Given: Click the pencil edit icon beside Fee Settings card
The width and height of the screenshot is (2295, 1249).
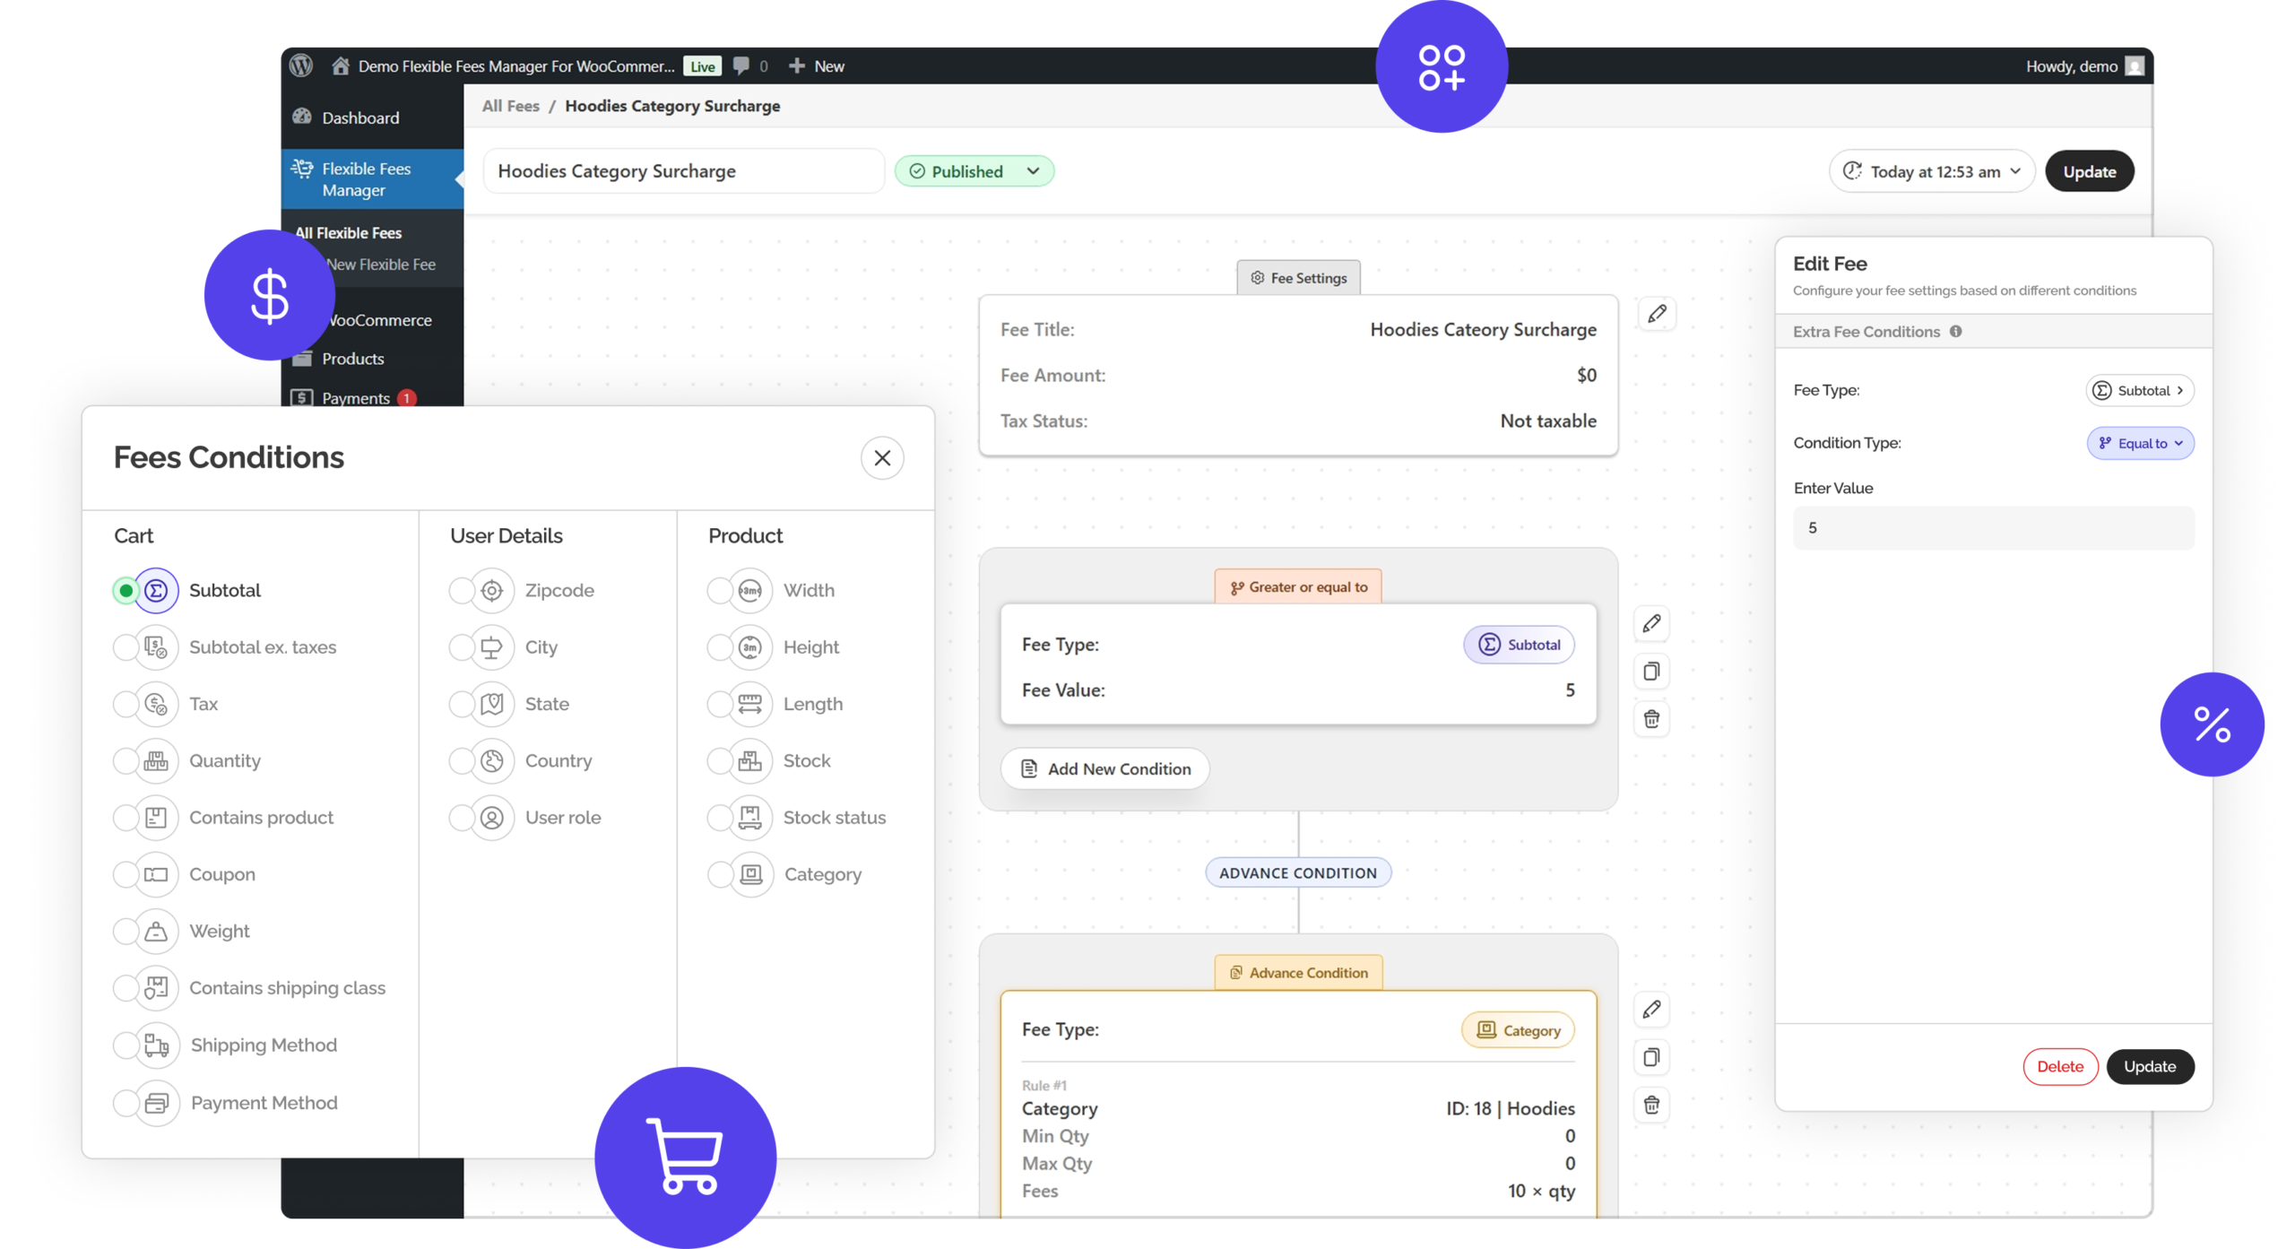Looking at the screenshot, I should tap(1657, 314).
